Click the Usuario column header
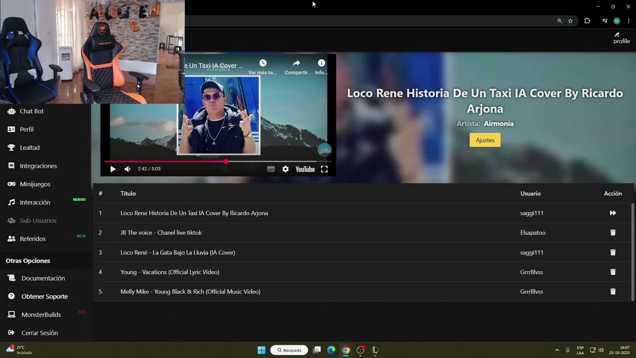 coord(530,193)
